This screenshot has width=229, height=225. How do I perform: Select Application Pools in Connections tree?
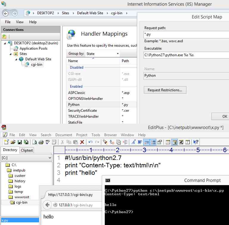pyautogui.click(x=33, y=48)
